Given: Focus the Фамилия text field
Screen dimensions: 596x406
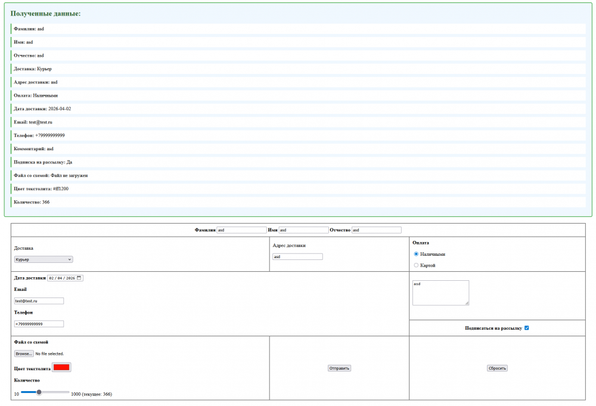Looking at the screenshot, I should (x=241, y=230).
